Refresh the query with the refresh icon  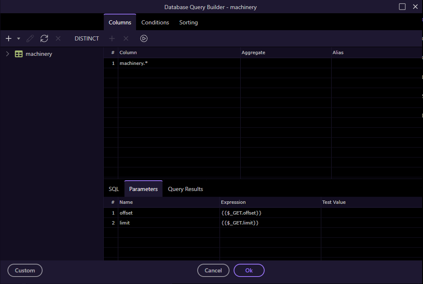pos(44,38)
